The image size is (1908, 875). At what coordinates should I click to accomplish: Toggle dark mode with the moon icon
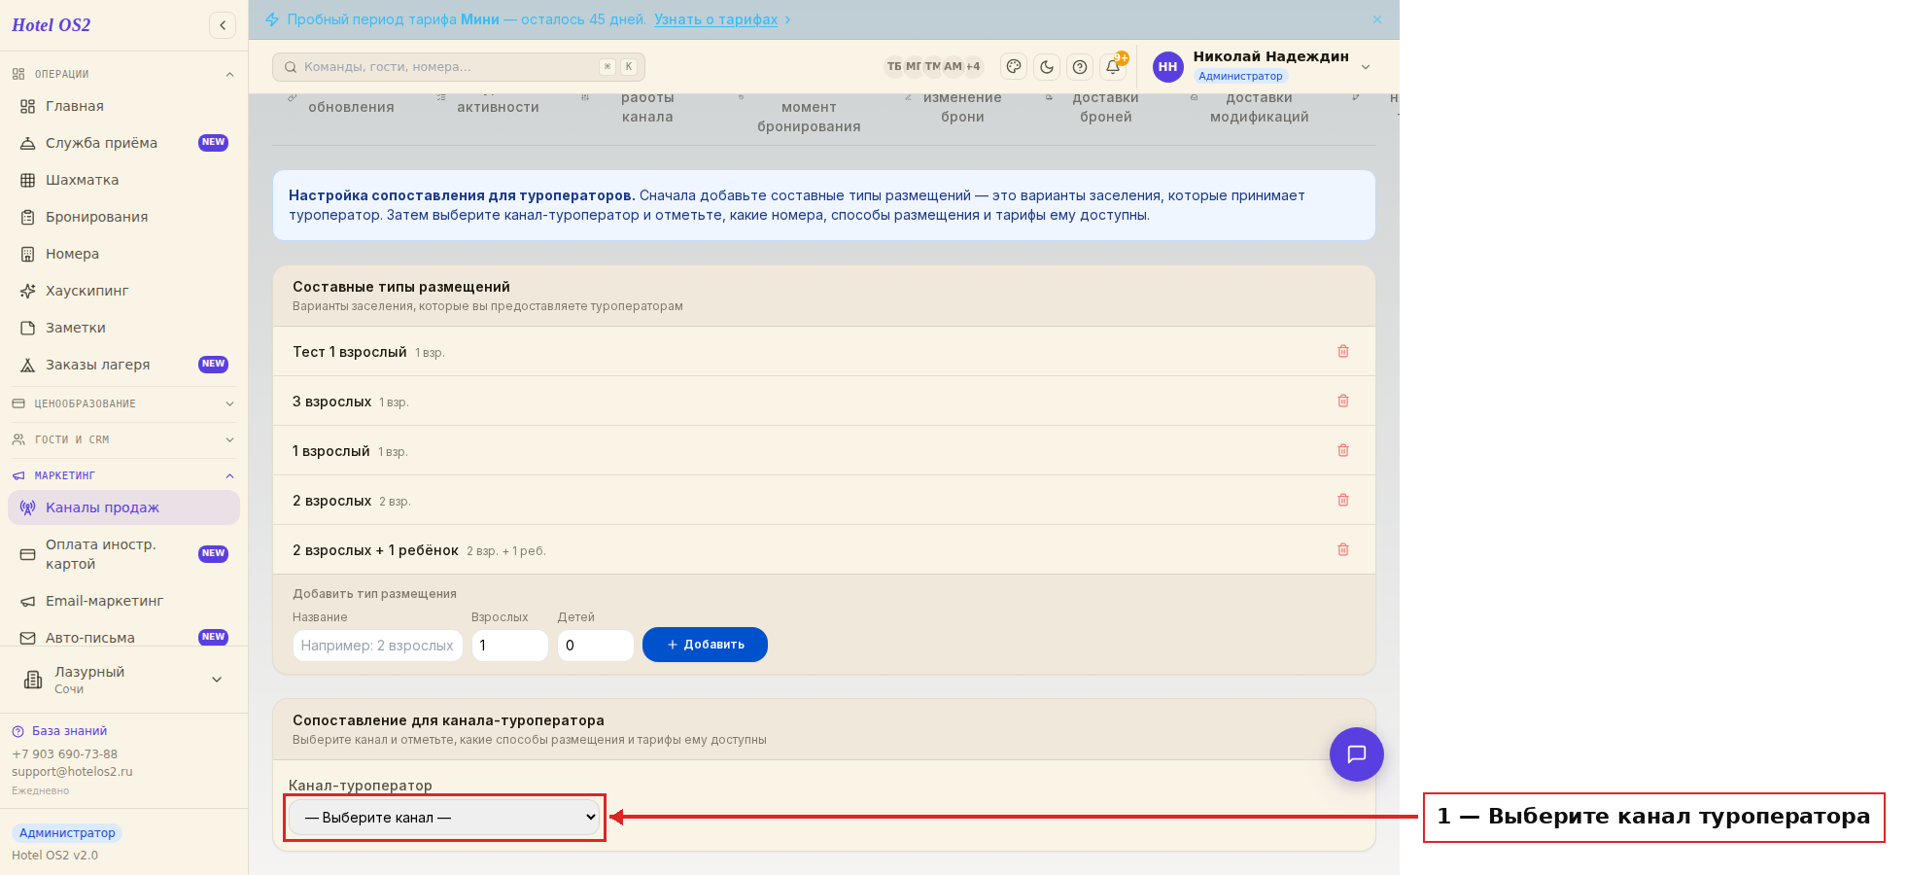pos(1047,66)
